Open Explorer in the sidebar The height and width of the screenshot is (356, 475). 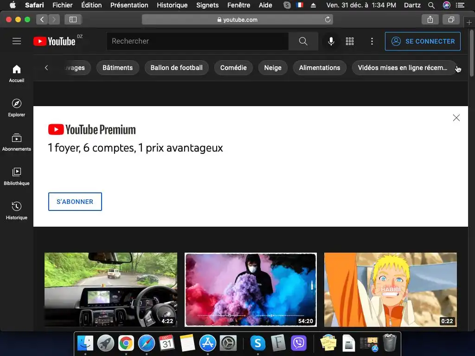[x=17, y=108]
